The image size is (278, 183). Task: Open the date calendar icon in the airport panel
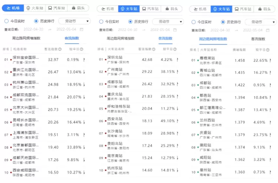pyautogui.click(x=82, y=29)
